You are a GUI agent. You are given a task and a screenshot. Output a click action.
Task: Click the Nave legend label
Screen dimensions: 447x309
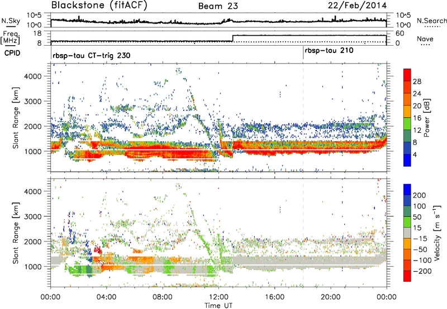pos(425,38)
